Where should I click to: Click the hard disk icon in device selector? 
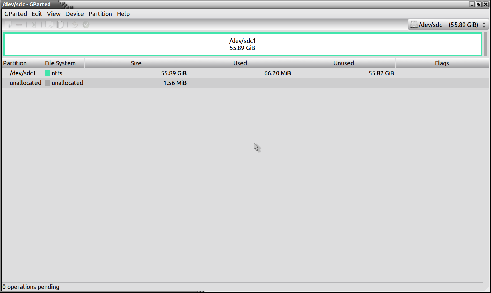click(x=414, y=25)
